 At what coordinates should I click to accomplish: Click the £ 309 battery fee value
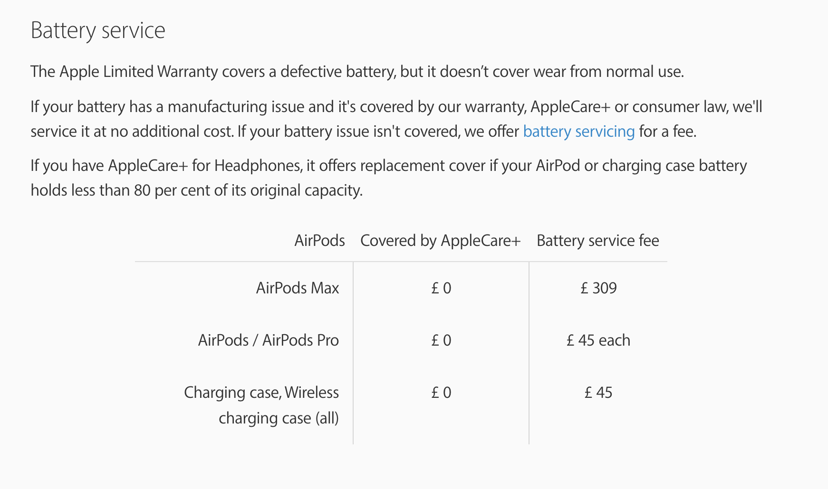point(598,288)
